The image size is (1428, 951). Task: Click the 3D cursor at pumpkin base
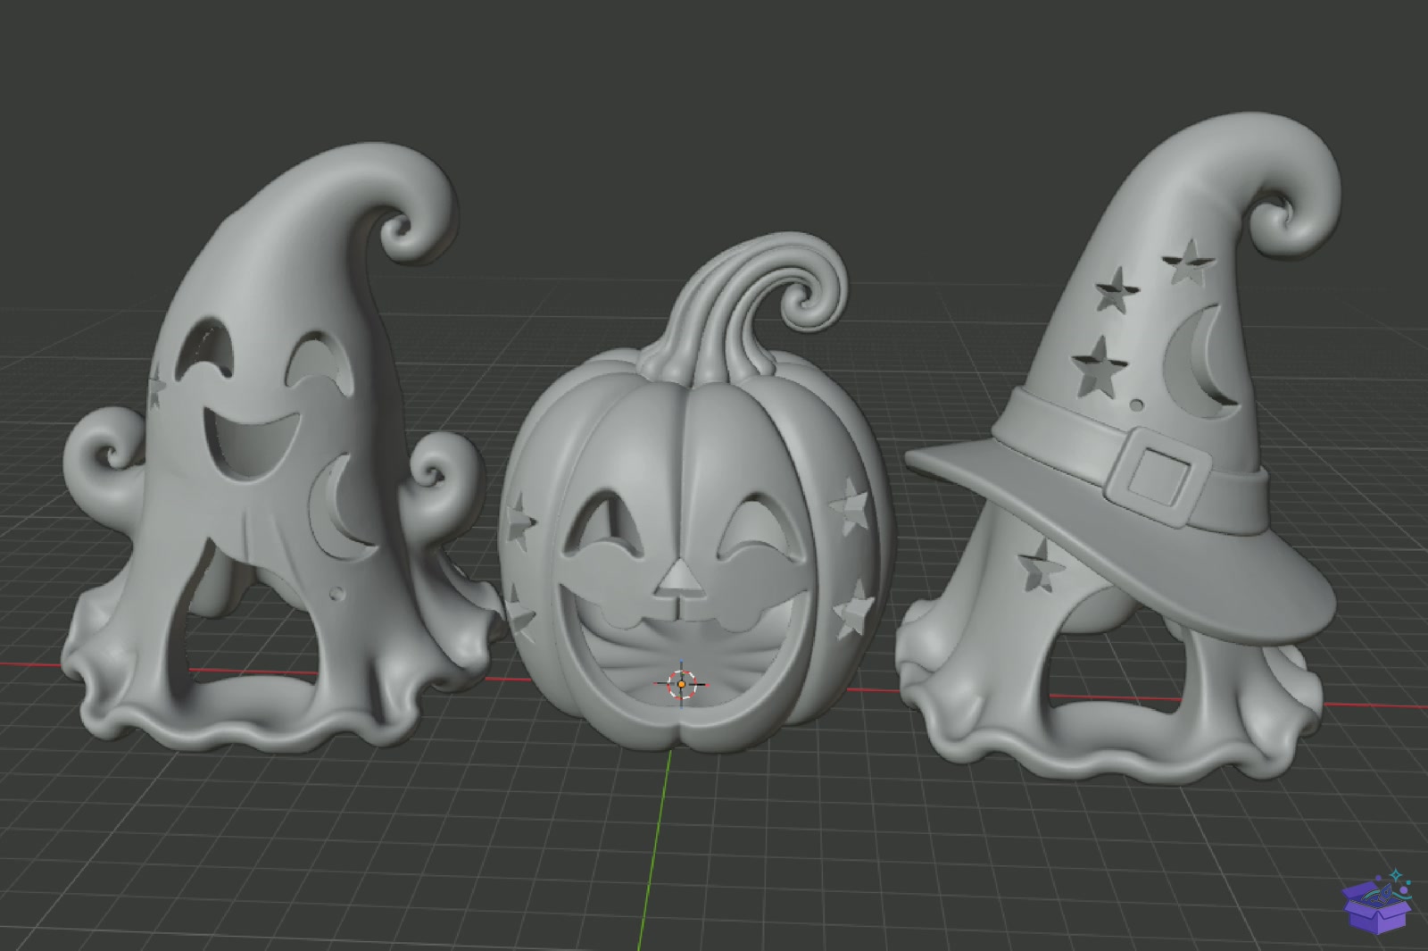coord(682,685)
